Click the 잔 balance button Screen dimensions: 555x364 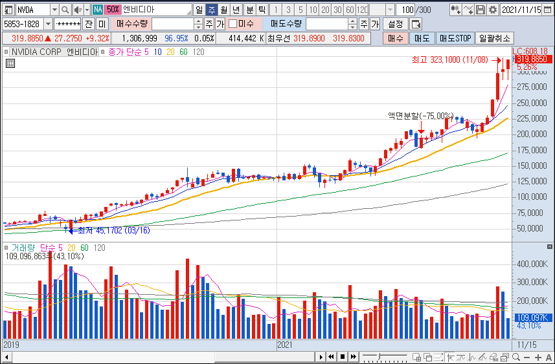pyautogui.click(x=89, y=24)
